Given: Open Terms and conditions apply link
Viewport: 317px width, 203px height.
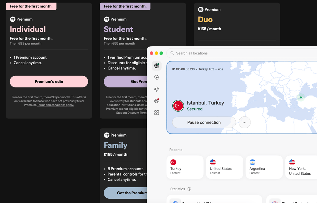Looking at the screenshot, I should 55,105.
